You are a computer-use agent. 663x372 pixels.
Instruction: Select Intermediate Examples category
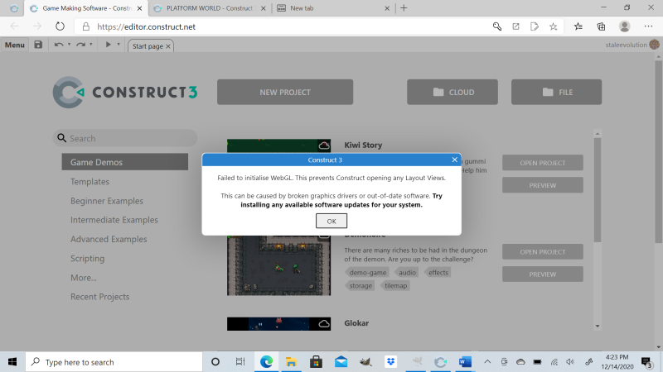[x=114, y=220]
